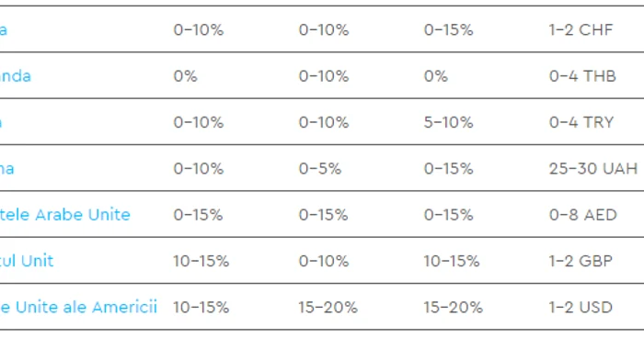Open the Regatul Unit country link

click(x=27, y=261)
